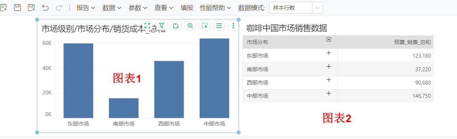This screenshot has width=457, height=139.
Task: Click the table title 咖啡中国市场销售数据
Action: (x=287, y=28)
